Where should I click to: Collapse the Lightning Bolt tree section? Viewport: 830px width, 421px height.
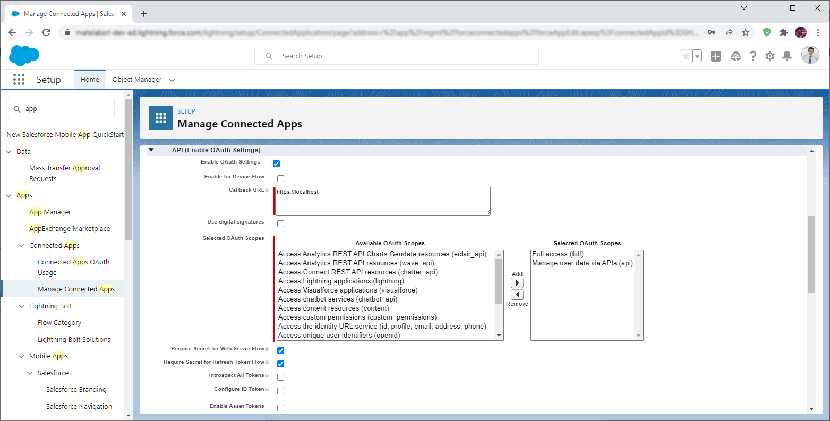click(21, 306)
